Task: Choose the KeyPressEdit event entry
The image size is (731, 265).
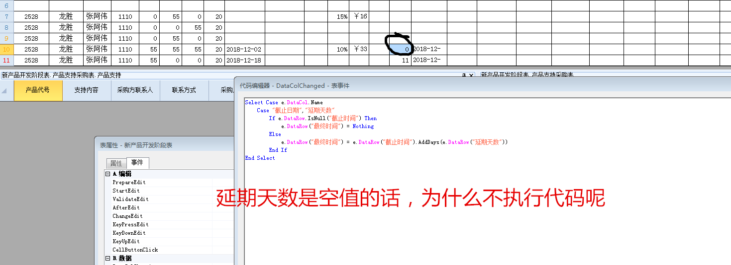Action: coord(130,225)
